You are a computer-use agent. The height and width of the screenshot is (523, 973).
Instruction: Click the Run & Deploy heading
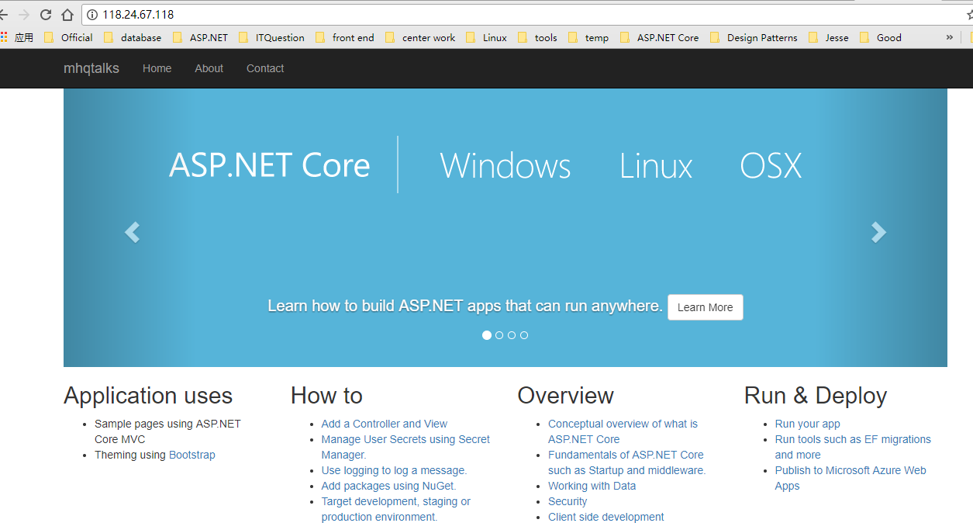pos(816,396)
